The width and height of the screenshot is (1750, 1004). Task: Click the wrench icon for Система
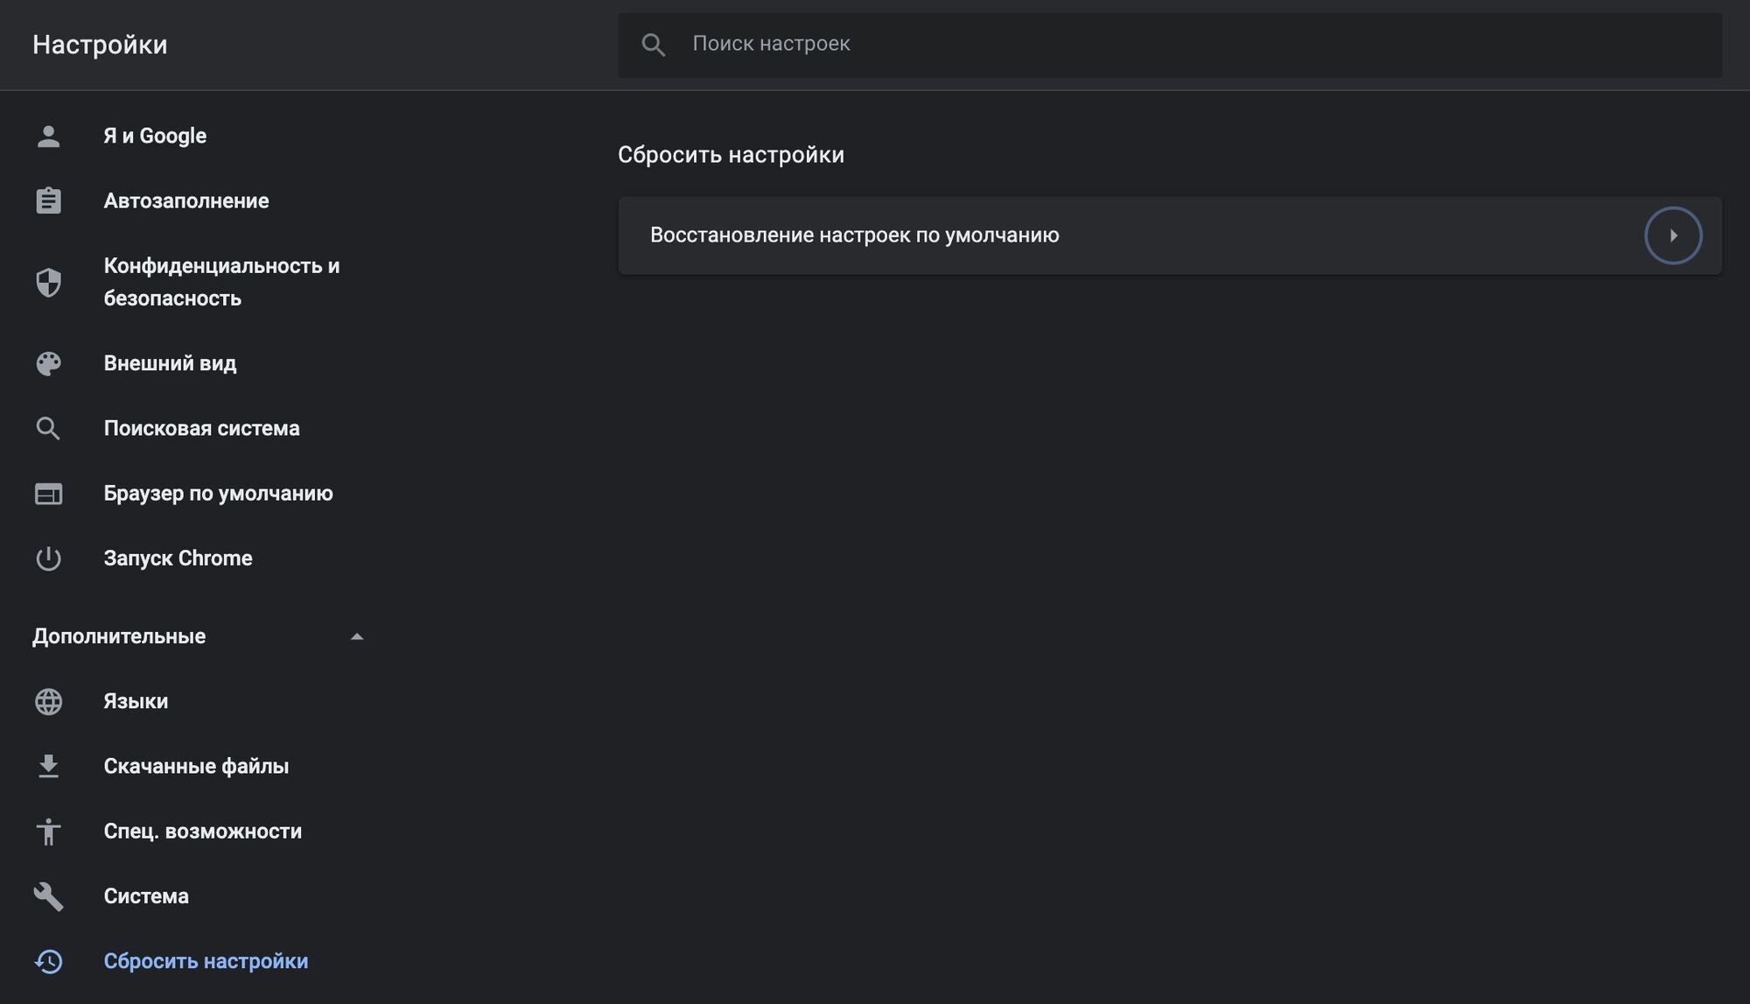click(x=48, y=896)
